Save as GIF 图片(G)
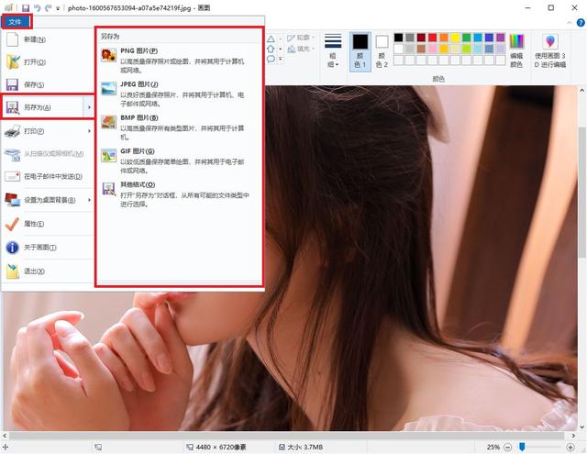587x454 pixels. tap(179, 161)
